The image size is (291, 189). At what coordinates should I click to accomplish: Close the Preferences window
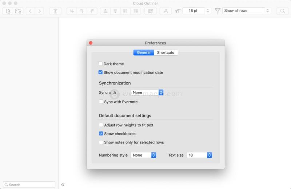(91, 43)
